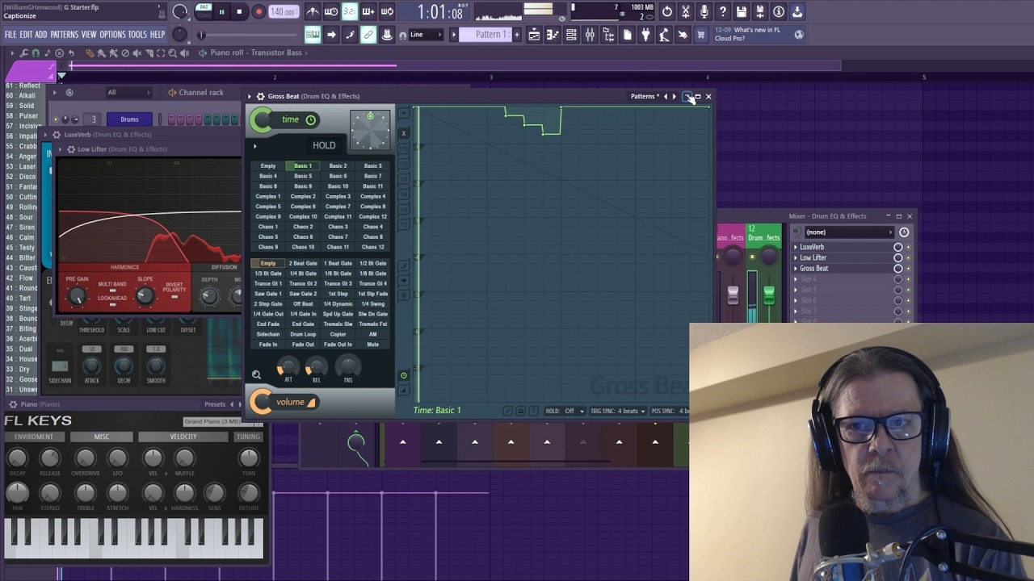Toggle the LuxeVerb slot enable light
The width and height of the screenshot is (1034, 581).
(908, 247)
